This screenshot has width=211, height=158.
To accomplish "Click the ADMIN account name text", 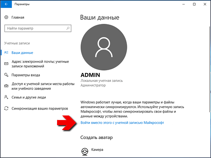I will [x=90, y=75].
